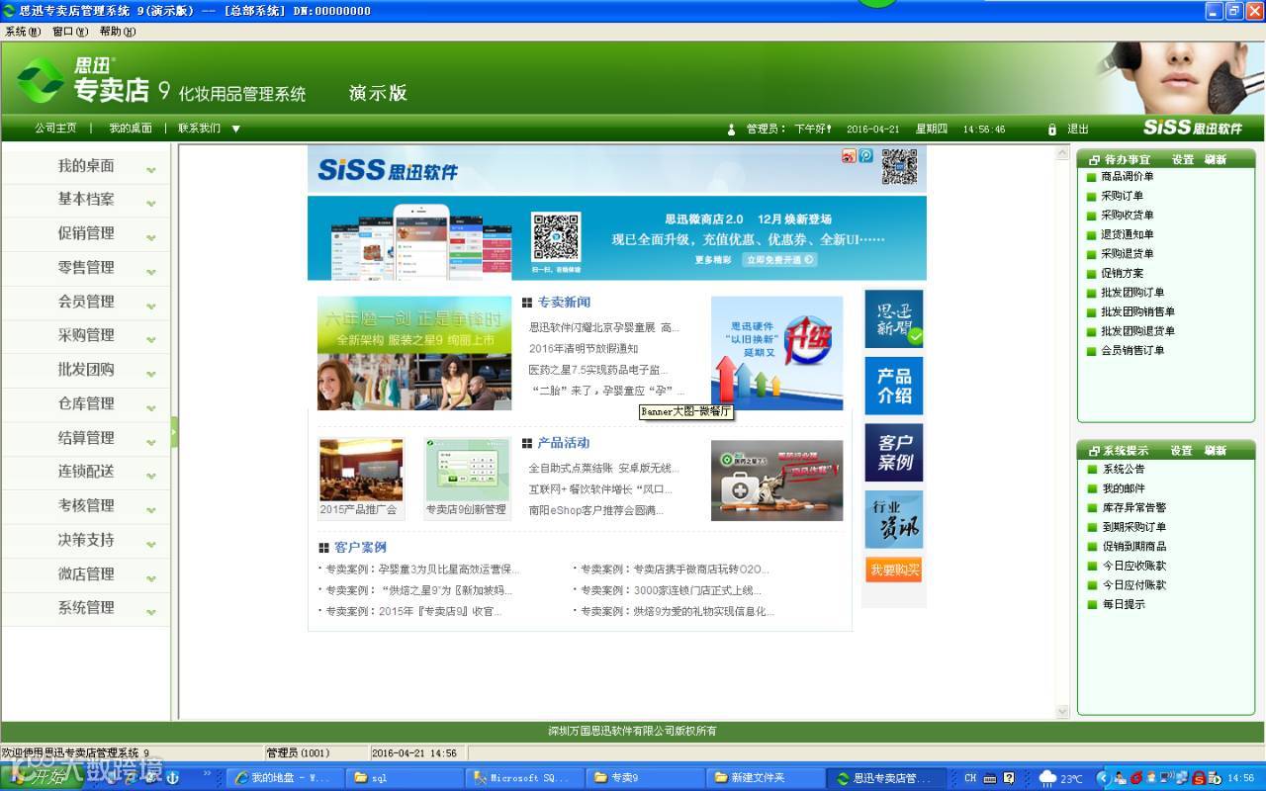Click the 产品活动 section grid icon
The width and height of the screenshot is (1266, 791).
(x=527, y=443)
